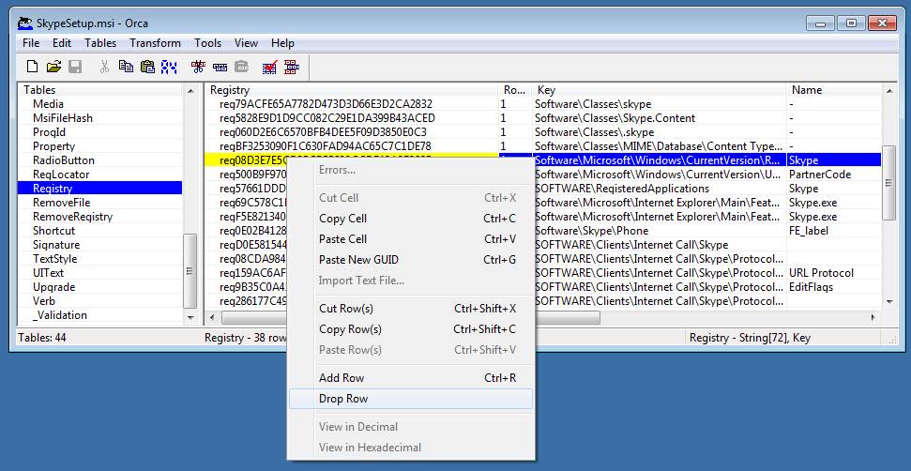Click the Tables list scroll up arrow
Screen dimensions: 911x471
[x=190, y=91]
